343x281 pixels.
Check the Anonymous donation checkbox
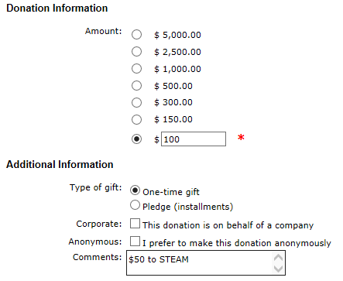(135, 242)
